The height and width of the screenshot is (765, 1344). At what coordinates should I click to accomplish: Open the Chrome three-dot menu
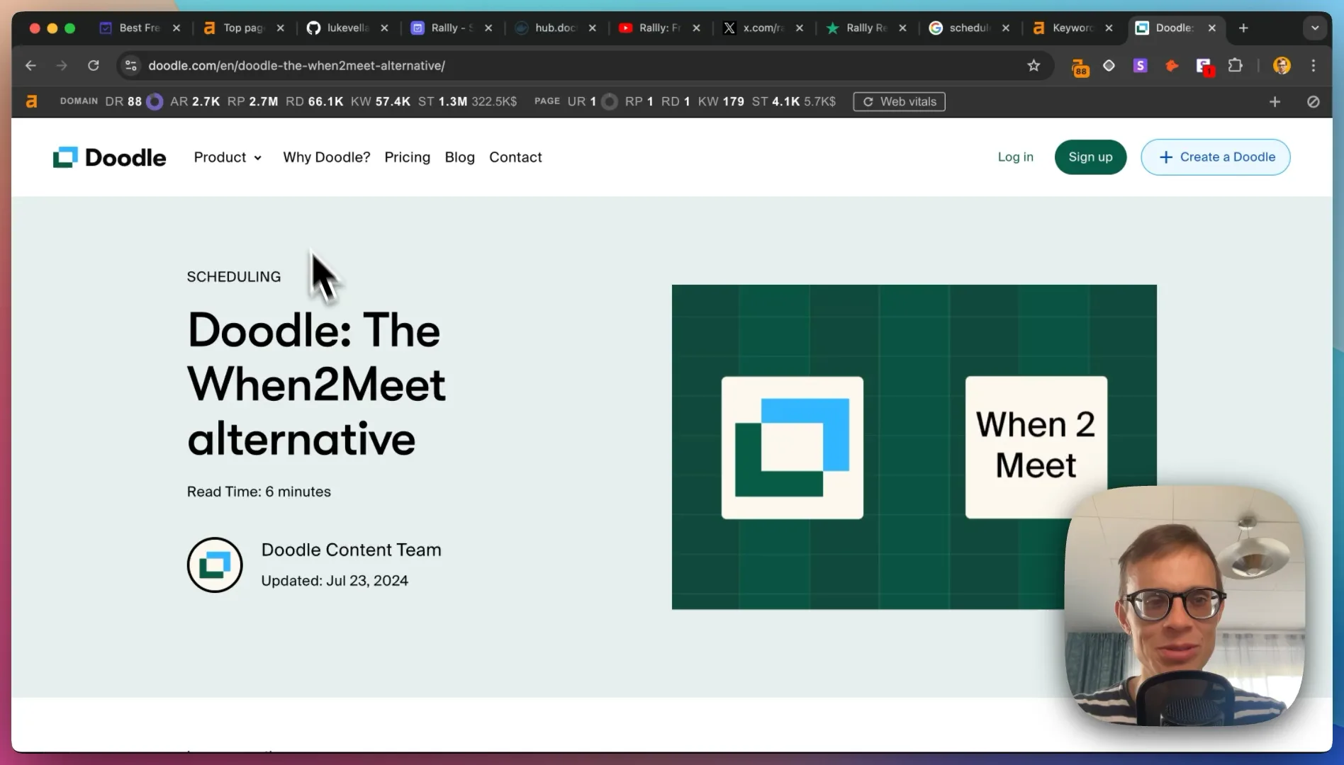[1314, 65]
